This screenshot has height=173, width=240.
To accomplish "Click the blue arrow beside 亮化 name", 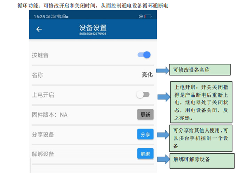I will pyautogui.click(x=162, y=71).
